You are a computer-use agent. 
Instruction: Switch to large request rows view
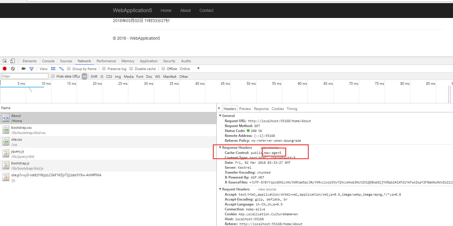tap(53, 69)
